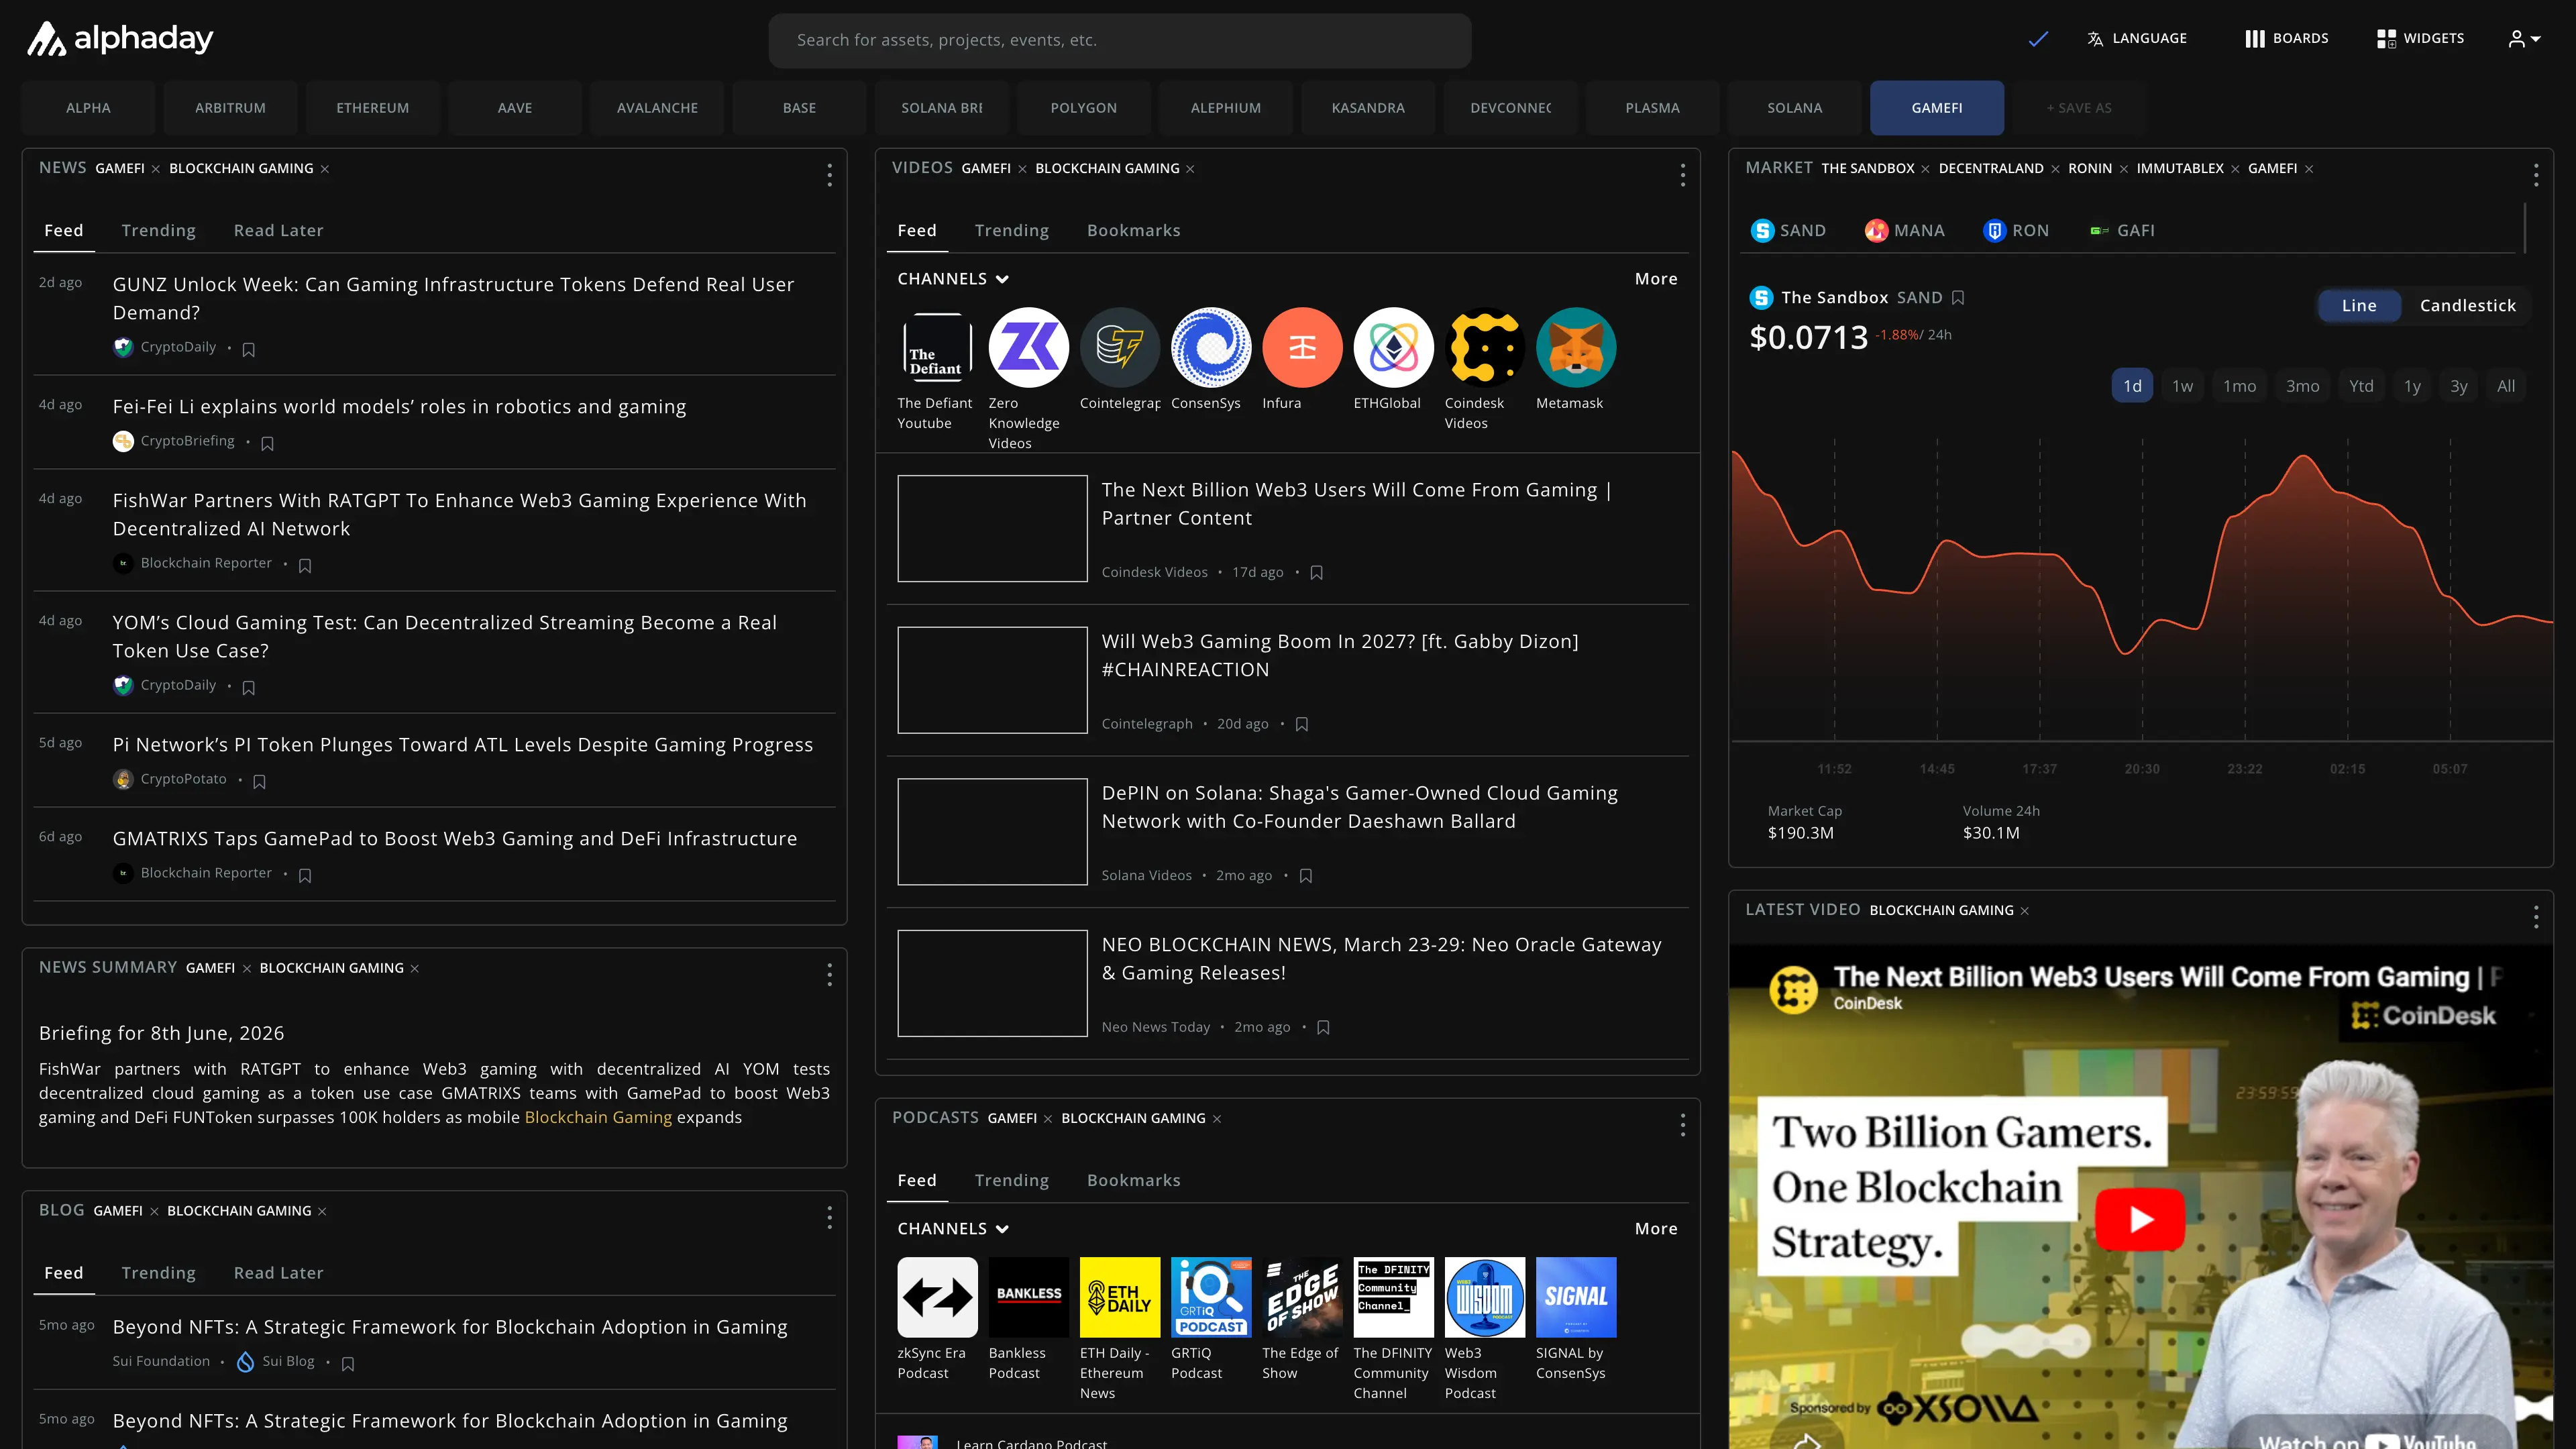
Task: Click the + SAVE AS board button
Action: coord(2079,108)
